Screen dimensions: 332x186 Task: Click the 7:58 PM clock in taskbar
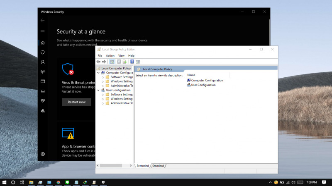tap(312, 182)
